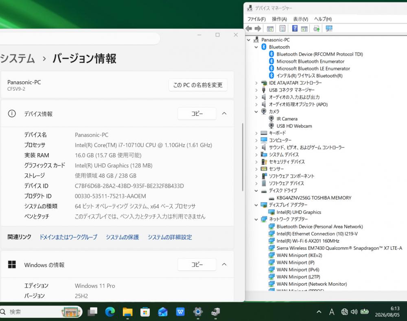The height and width of the screenshot is (321, 407).
Task: Click the Intel Core i7-10710U processor text
Action: pos(143,145)
